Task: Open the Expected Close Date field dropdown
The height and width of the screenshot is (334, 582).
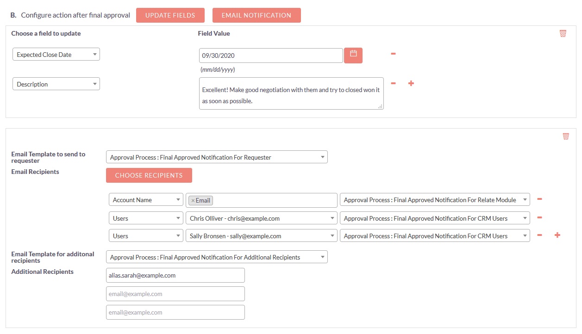Action: pos(56,55)
